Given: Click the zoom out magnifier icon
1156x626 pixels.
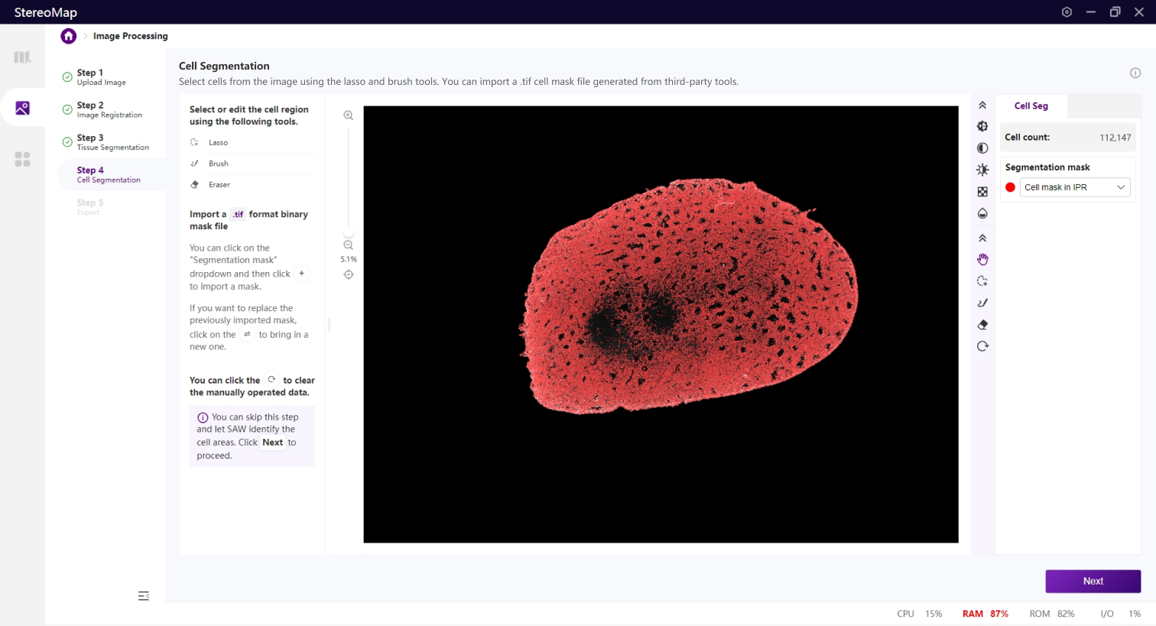Looking at the screenshot, I should (349, 245).
